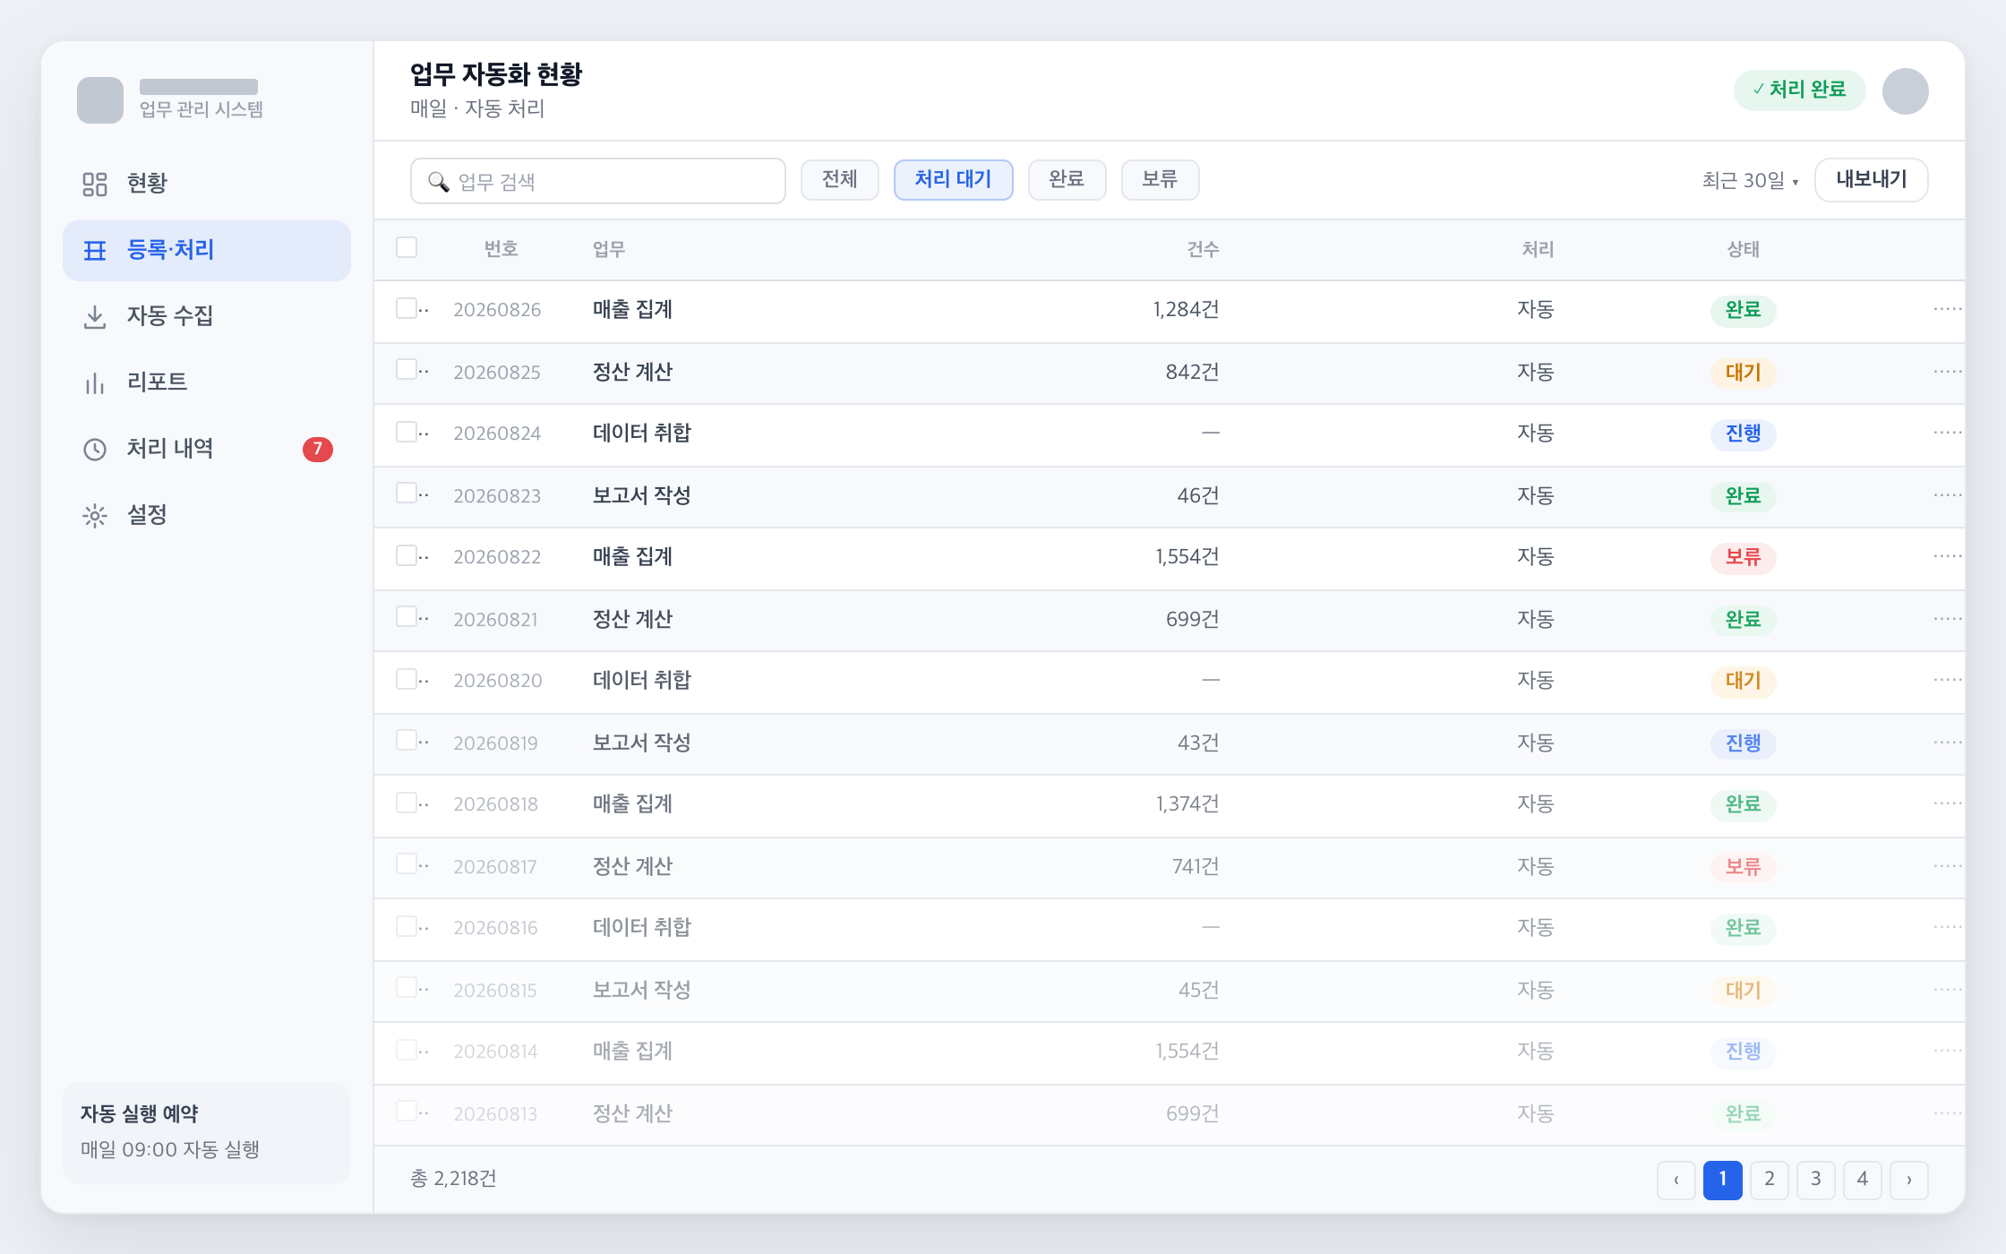
Task: Open the 설정 gear icon
Action: [x=95, y=515]
